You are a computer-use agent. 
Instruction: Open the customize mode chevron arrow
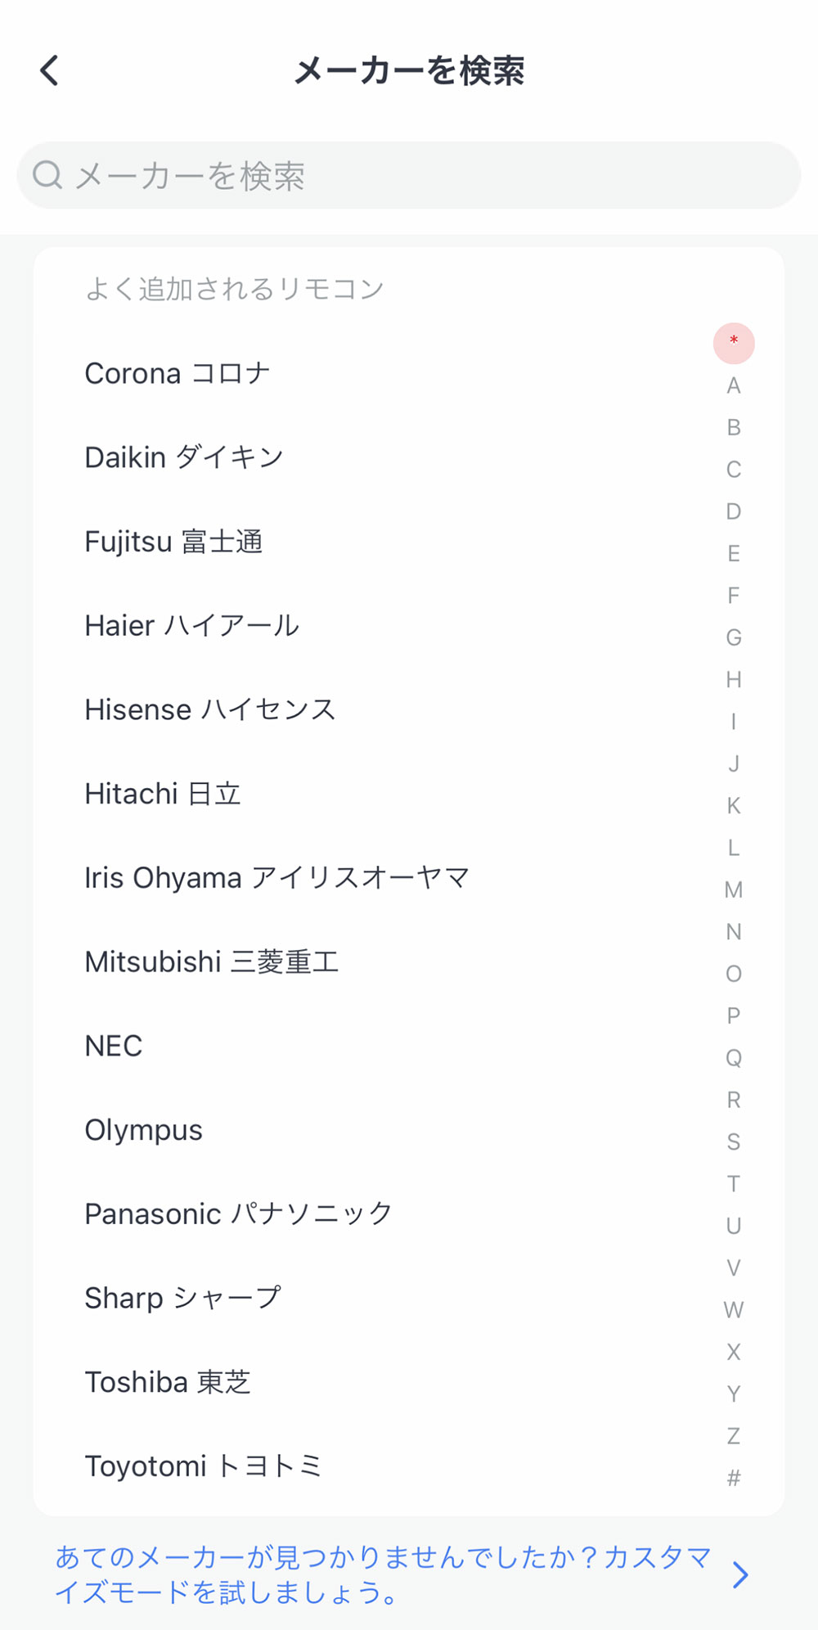click(x=740, y=1575)
